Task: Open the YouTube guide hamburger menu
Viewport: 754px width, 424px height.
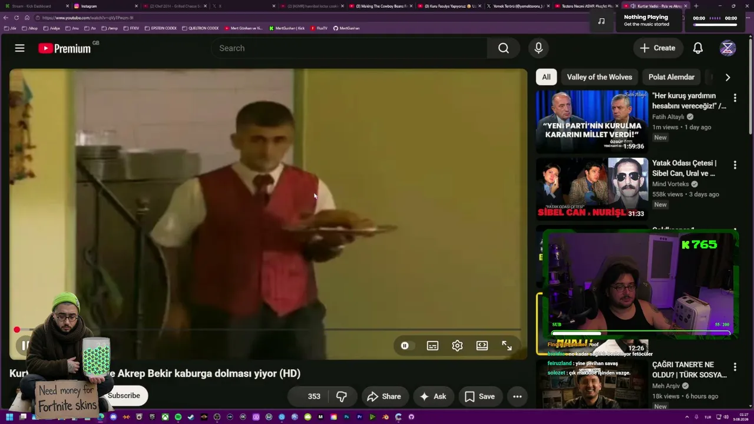Action: coord(19,48)
